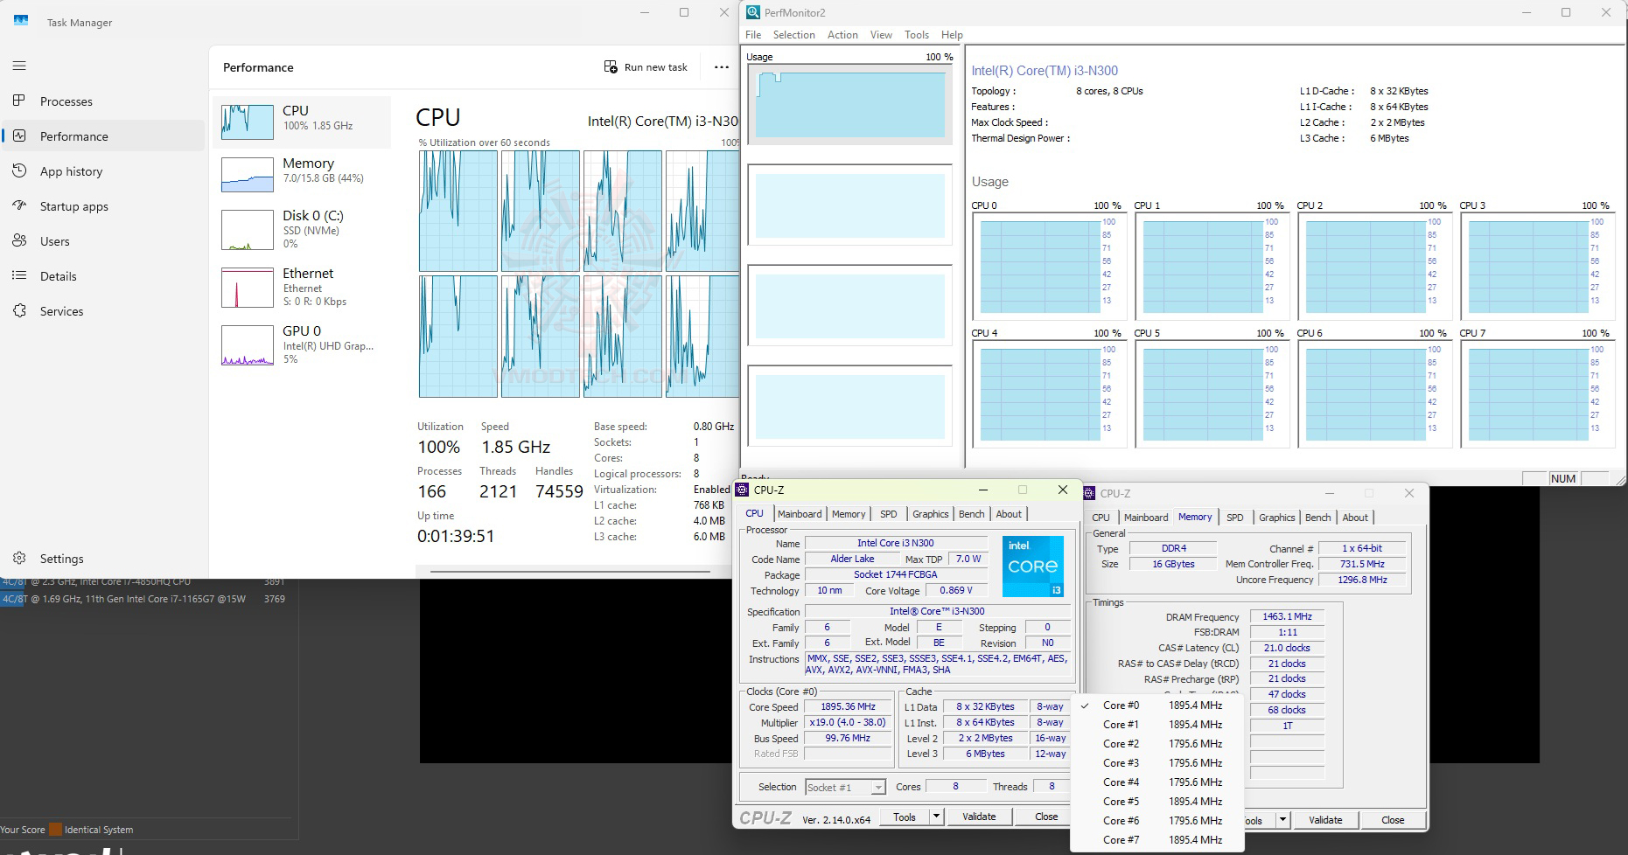
Task: Click Task Manager horizontal scrollbar
Action: [570, 572]
